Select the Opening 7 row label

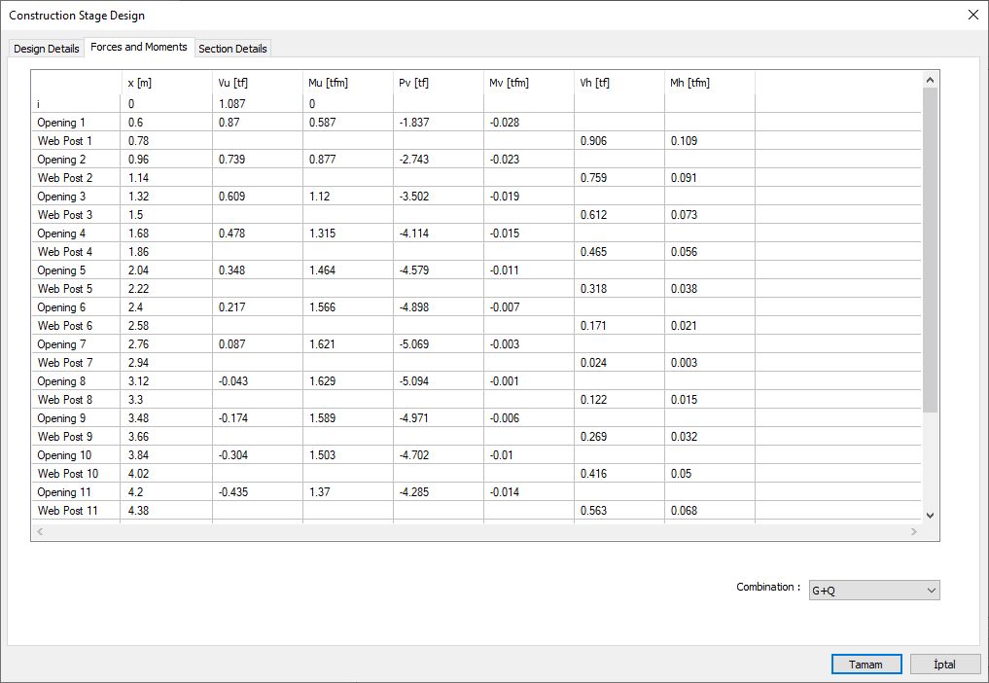pos(61,344)
